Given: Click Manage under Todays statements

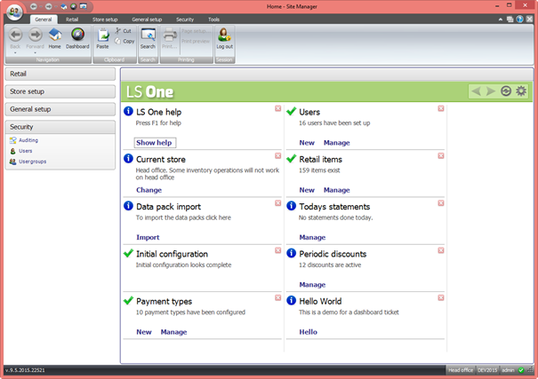Looking at the screenshot, I should point(312,237).
